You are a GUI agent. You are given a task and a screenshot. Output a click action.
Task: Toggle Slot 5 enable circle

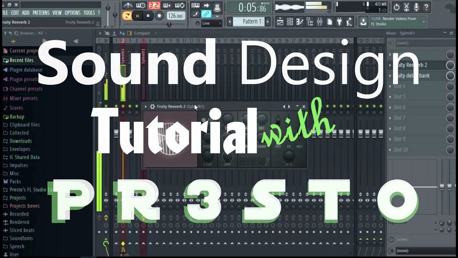click(450, 97)
